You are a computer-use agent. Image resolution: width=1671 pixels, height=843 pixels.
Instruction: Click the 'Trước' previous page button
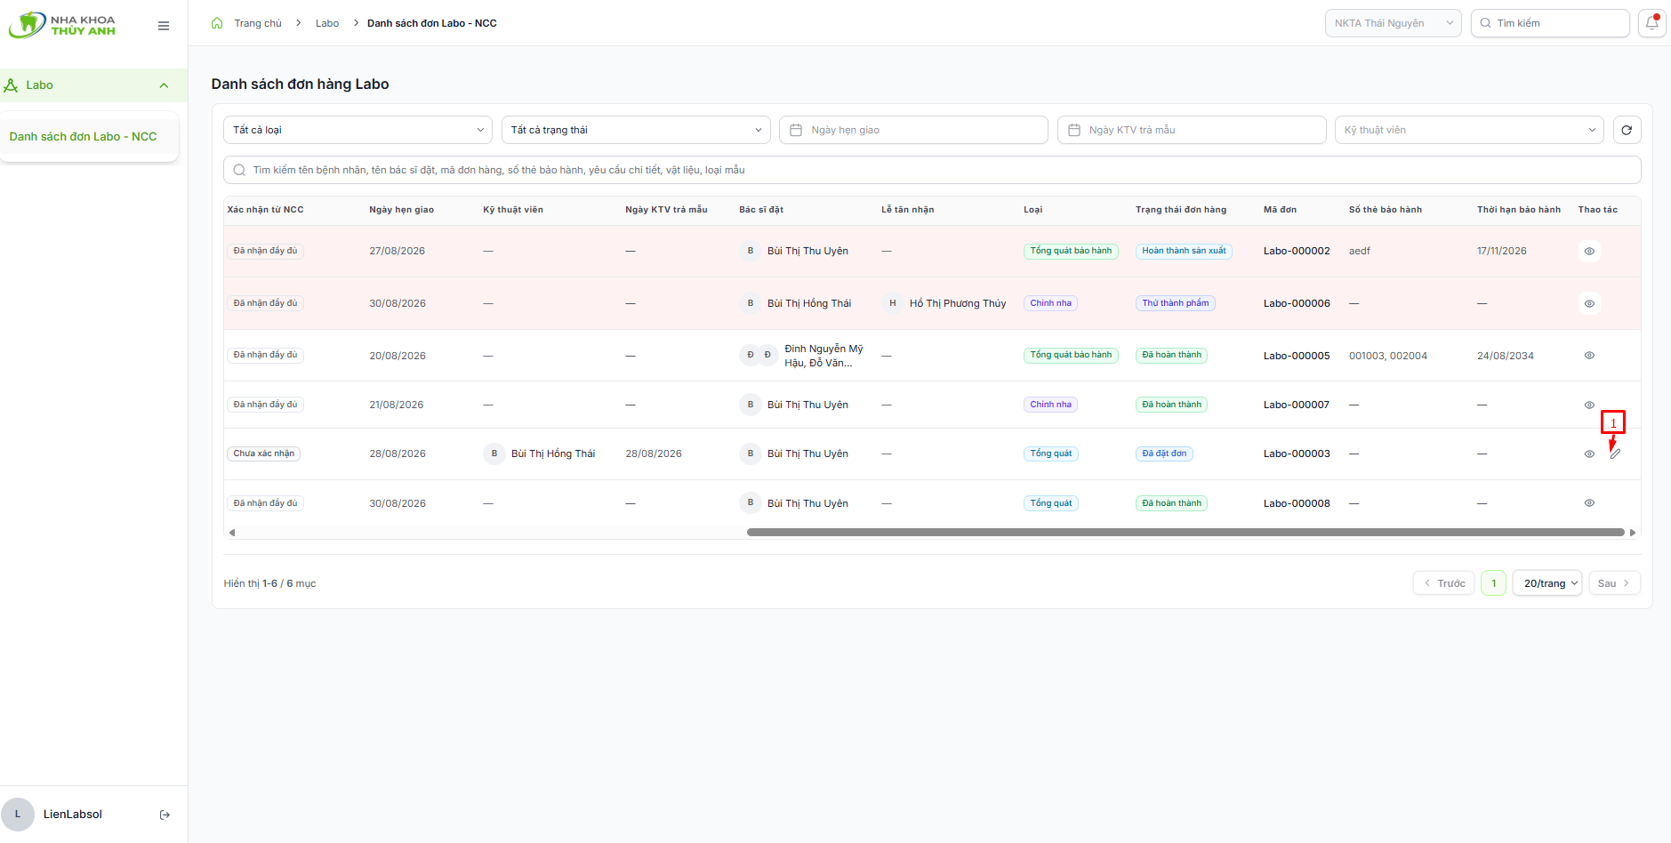pos(1444,583)
